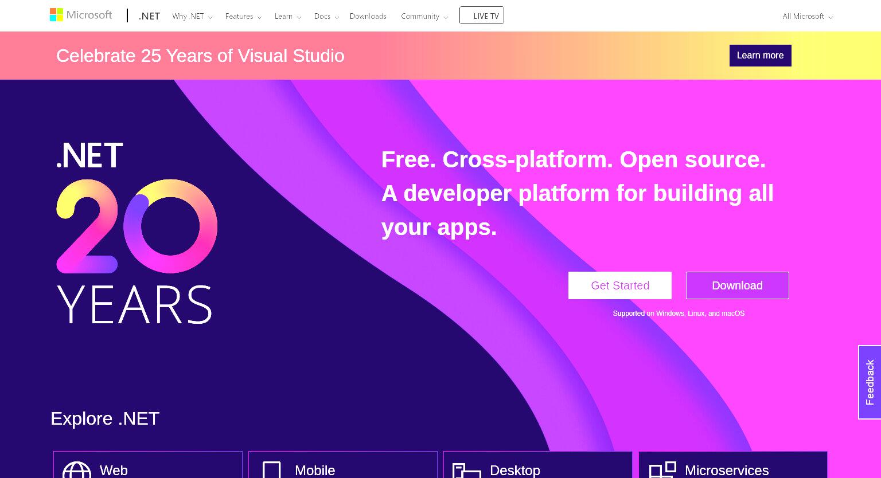This screenshot has width=881, height=478.
Task: Open the Feedback side tab
Action: (x=870, y=382)
